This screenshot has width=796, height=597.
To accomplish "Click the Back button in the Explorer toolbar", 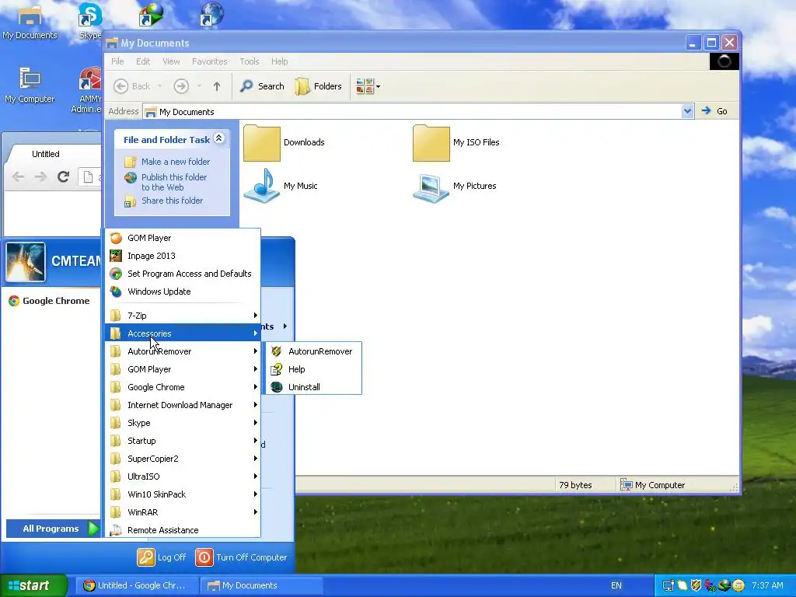I will coord(131,86).
